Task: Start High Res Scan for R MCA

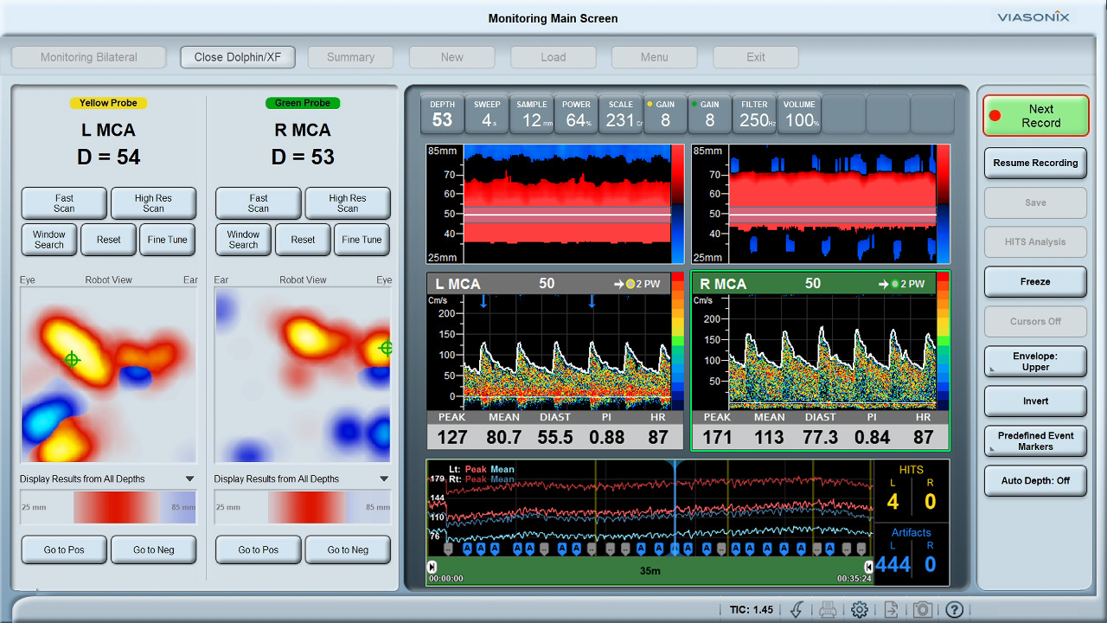Action: point(348,202)
